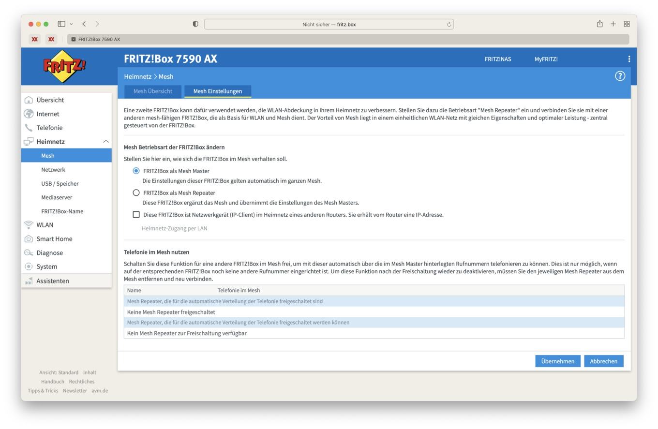
Task: Click the Übersicht house icon
Action: 29,100
